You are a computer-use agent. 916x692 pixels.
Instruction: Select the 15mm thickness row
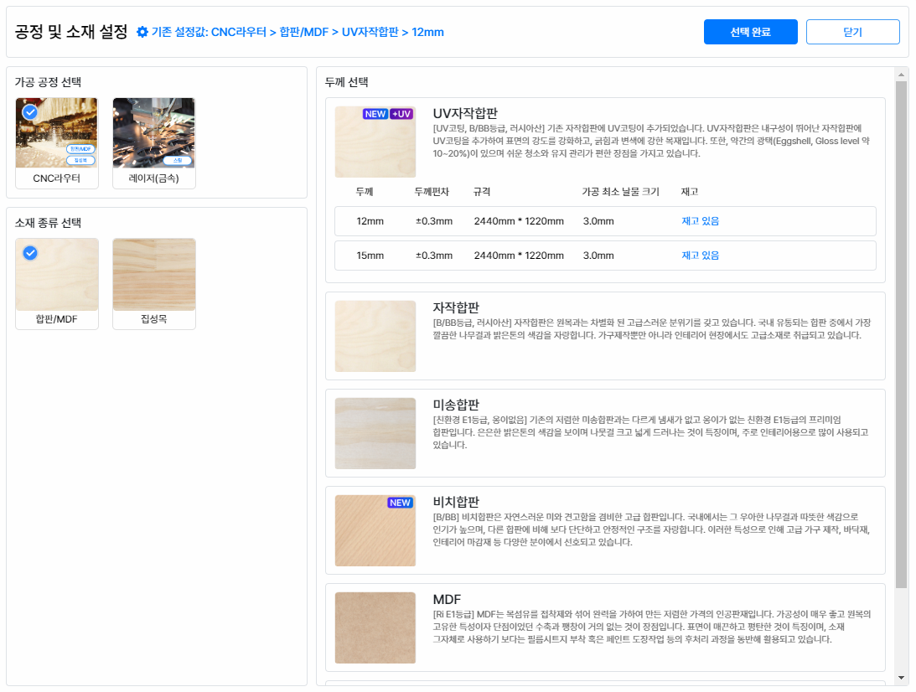coord(605,256)
